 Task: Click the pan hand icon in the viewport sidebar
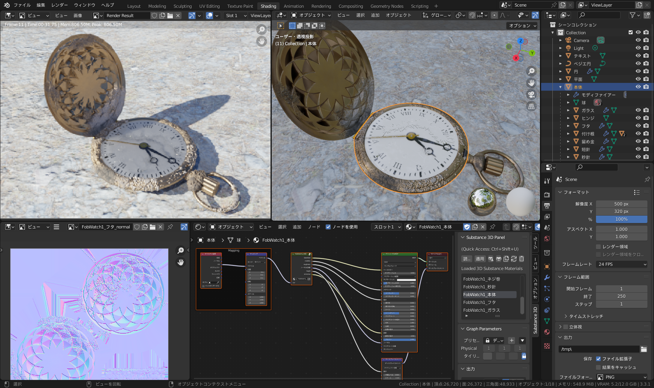[531, 83]
